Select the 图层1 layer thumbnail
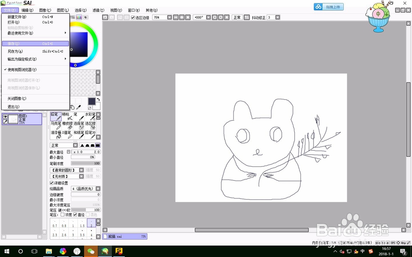Image resolution: width=412 pixels, height=257 pixels. (x=13, y=119)
